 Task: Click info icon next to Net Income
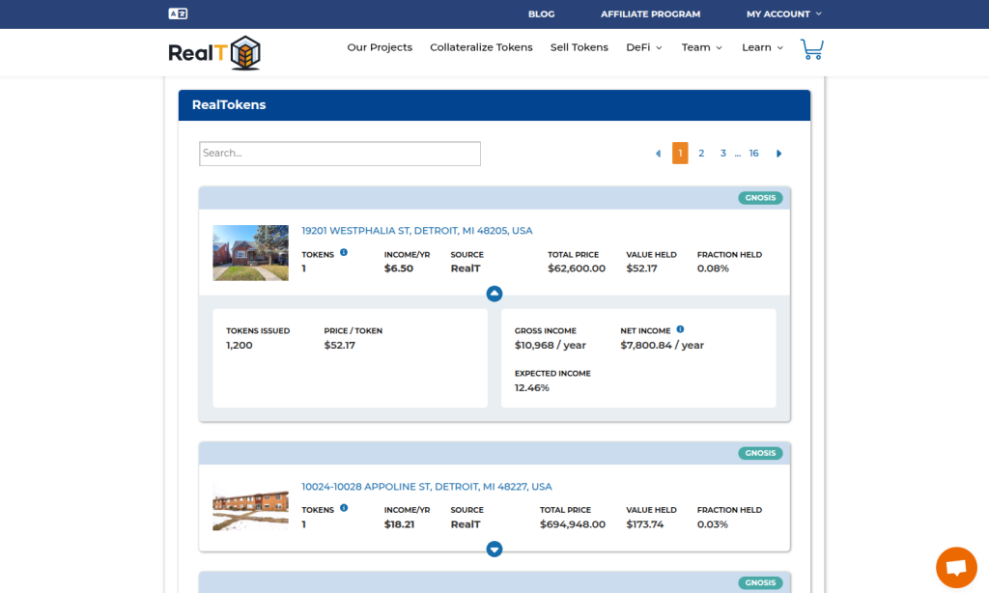point(680,329)
